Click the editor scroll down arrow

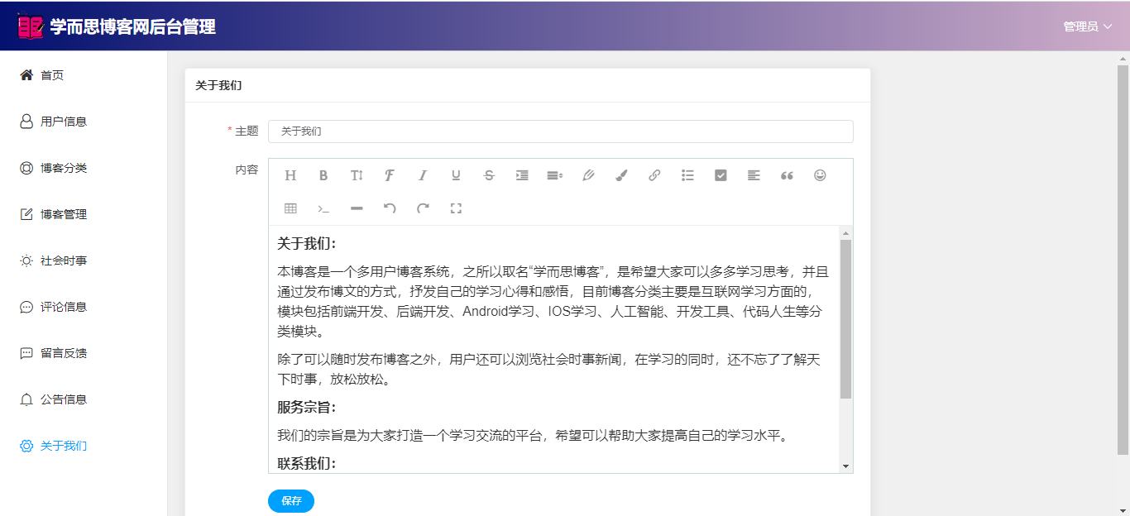tap(845, 466)
